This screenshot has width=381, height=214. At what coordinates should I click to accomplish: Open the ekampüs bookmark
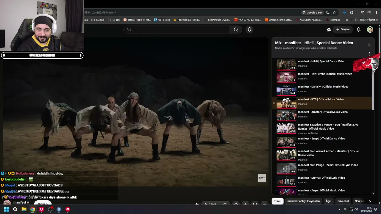[x=333, y=20]
